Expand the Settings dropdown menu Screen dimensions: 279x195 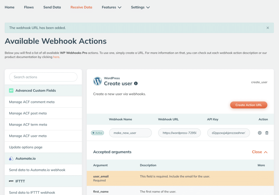pyautogui.click(x=140, y=7)
